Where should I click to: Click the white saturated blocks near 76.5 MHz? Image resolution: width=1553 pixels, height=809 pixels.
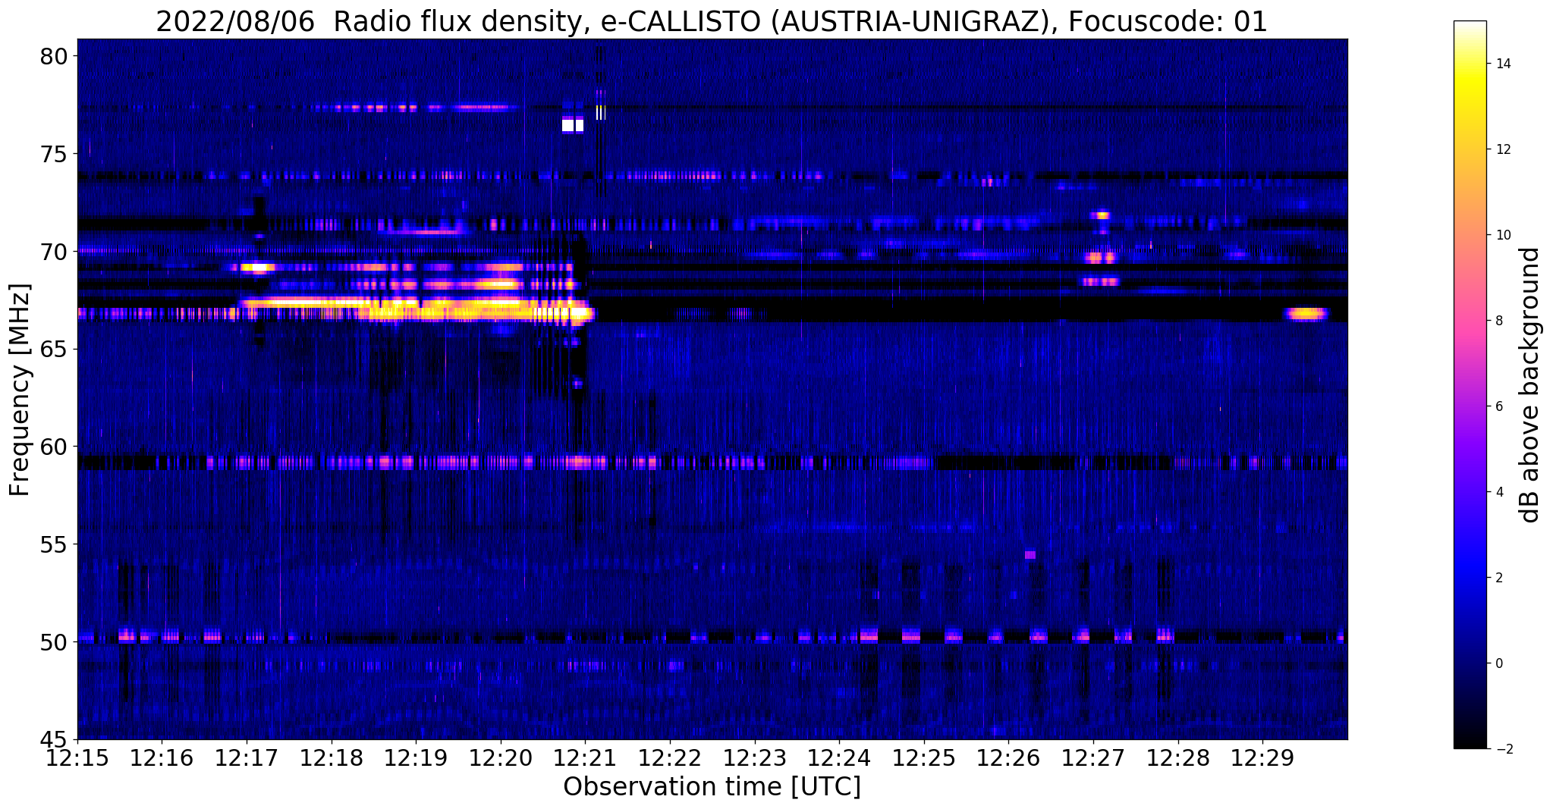point(573,125)
